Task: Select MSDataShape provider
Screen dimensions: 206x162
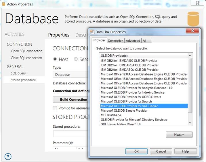Action: [144, 115]
